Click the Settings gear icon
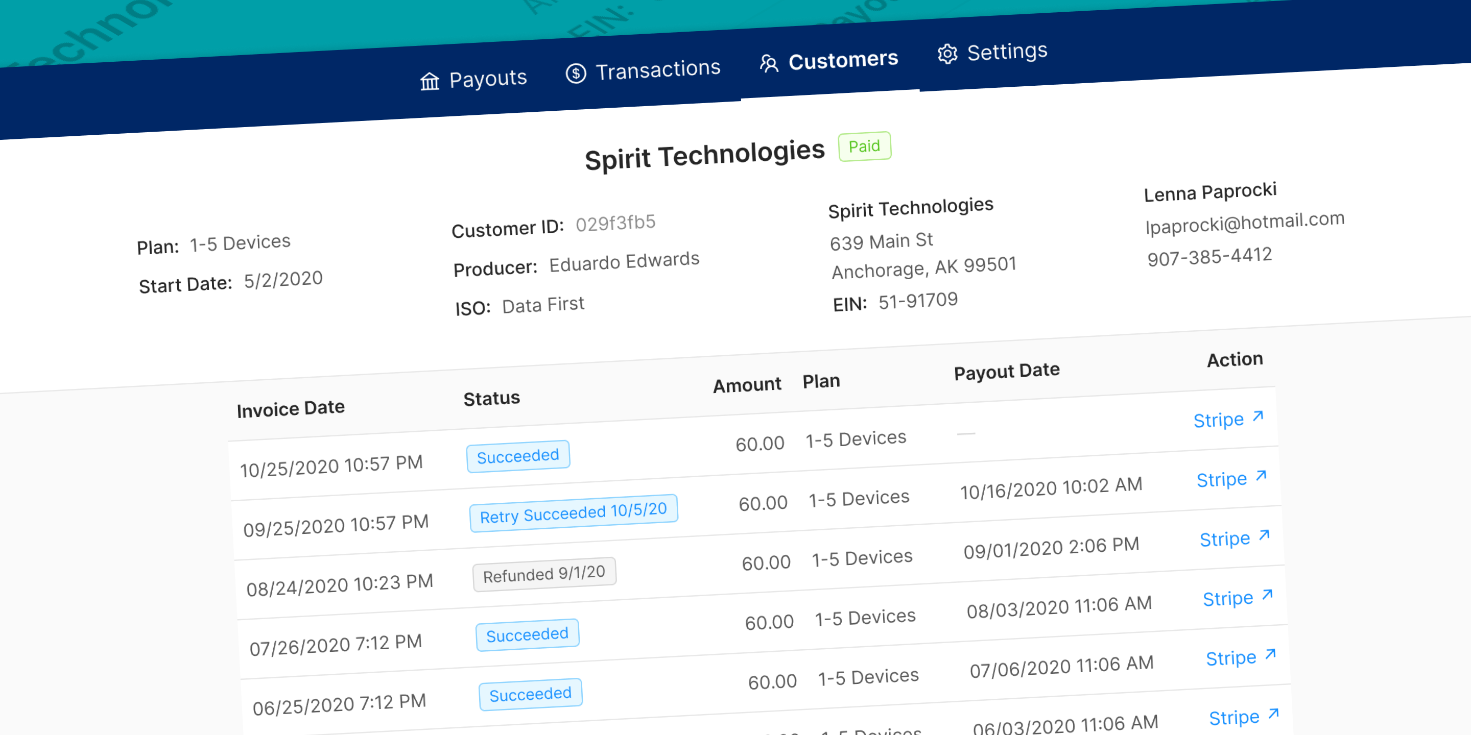 coord(947,54)
